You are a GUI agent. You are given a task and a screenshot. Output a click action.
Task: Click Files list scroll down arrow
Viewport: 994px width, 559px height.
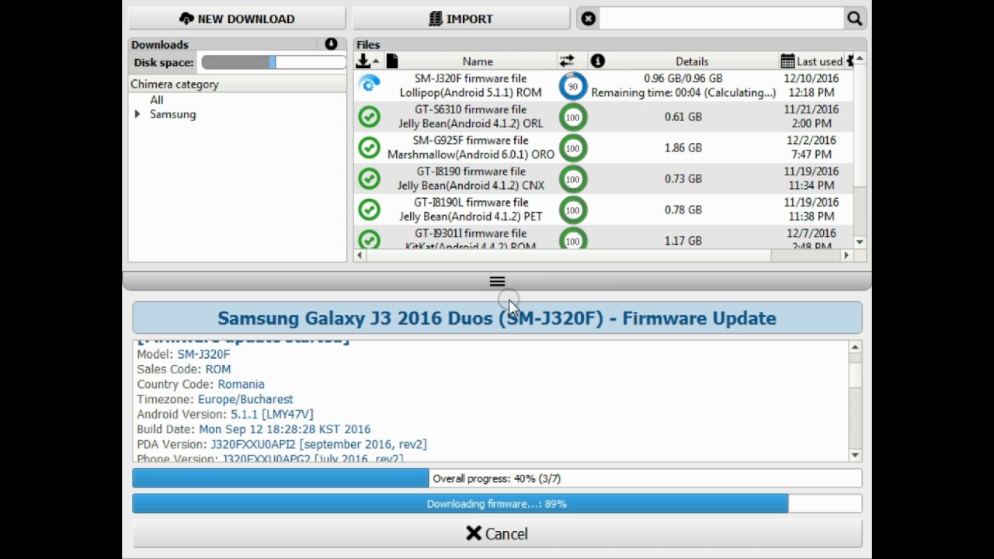pos(860,242)
